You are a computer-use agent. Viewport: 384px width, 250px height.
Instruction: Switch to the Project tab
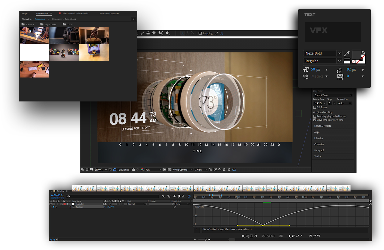(x=25, y=14)
